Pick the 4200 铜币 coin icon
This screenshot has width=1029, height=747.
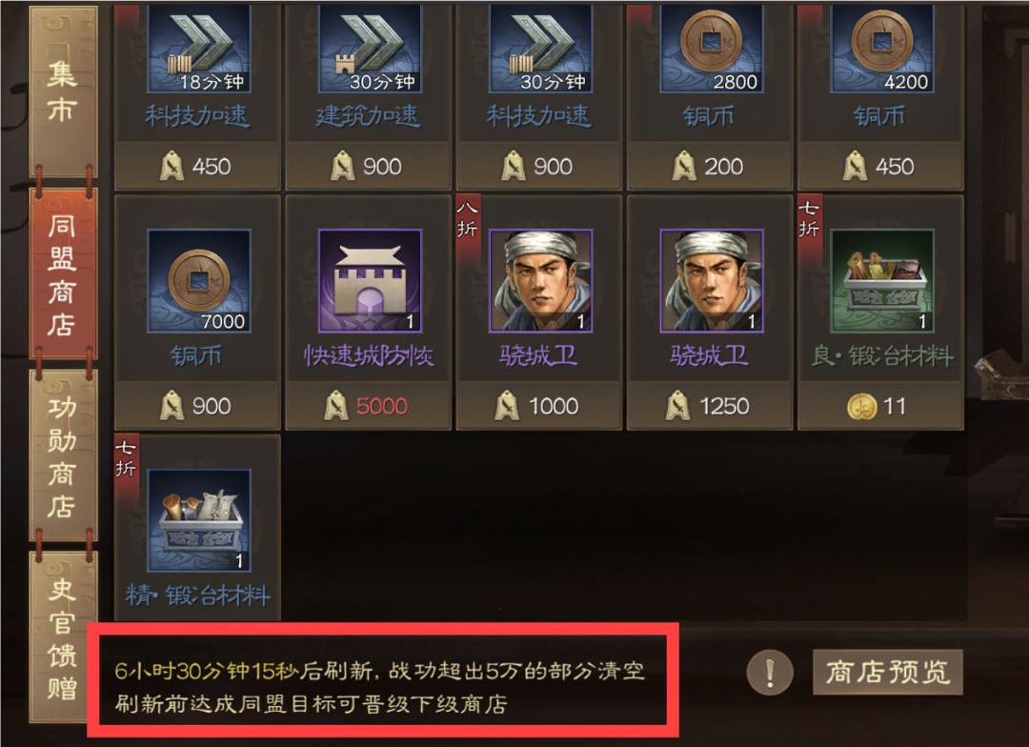pos(882,48)
